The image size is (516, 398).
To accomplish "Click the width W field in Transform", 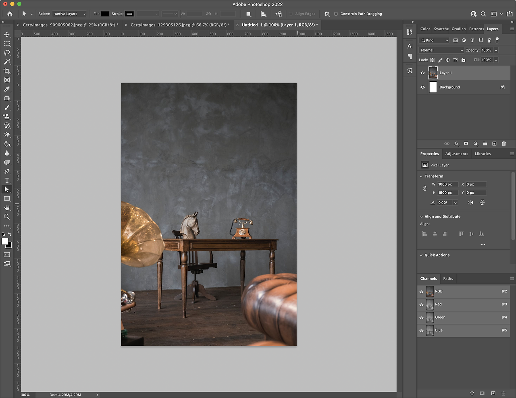I will pyautogui.click(x=447, y=184).
